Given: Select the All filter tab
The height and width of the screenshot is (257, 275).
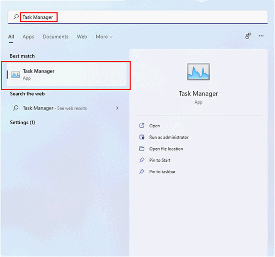Looking at the screenshot, I should [11, 36].
